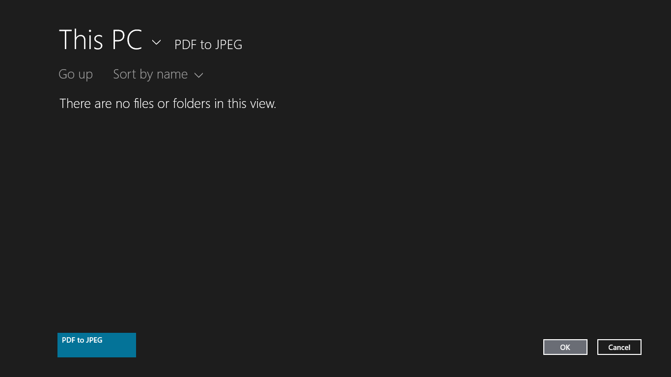671x377 pixels.
Task: Cancel the folder picker
Action: tap(619, 347)
